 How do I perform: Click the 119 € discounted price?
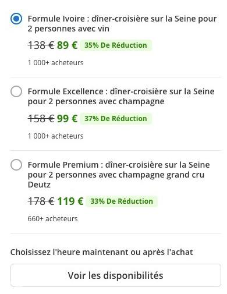(x=70, y=201)
